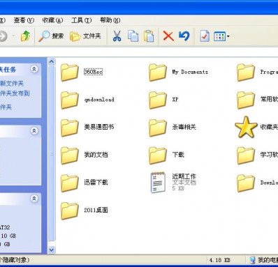Select the Download folder icon
The width and height of the screenshot is (278, 267).
coord(246,183)
